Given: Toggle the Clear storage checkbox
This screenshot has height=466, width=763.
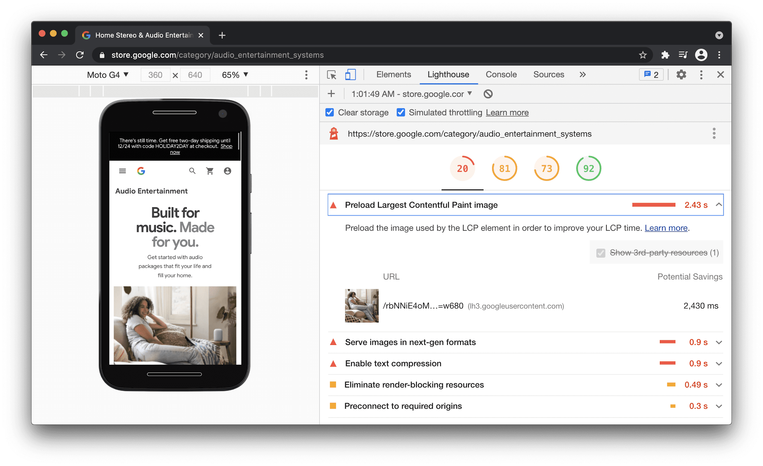Looking at the screenshot, I should (330, 113).
